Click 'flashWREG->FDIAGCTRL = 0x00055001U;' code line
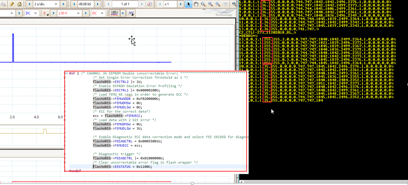Screen dimensions: 408x185 click(x=127, y=141)
